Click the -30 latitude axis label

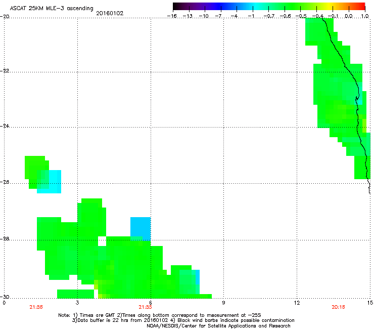pos(5,297)
